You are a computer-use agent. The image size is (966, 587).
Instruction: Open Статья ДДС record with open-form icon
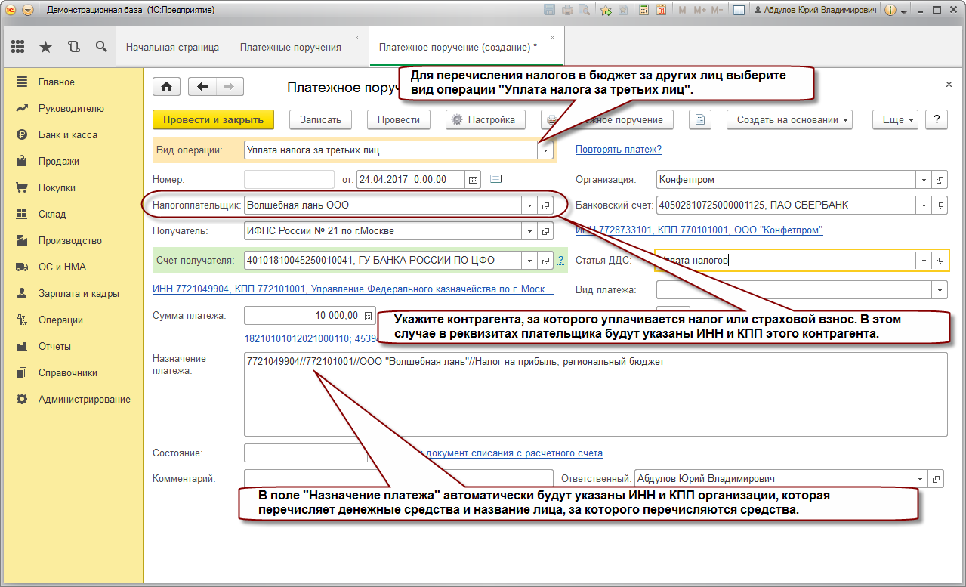940,260
